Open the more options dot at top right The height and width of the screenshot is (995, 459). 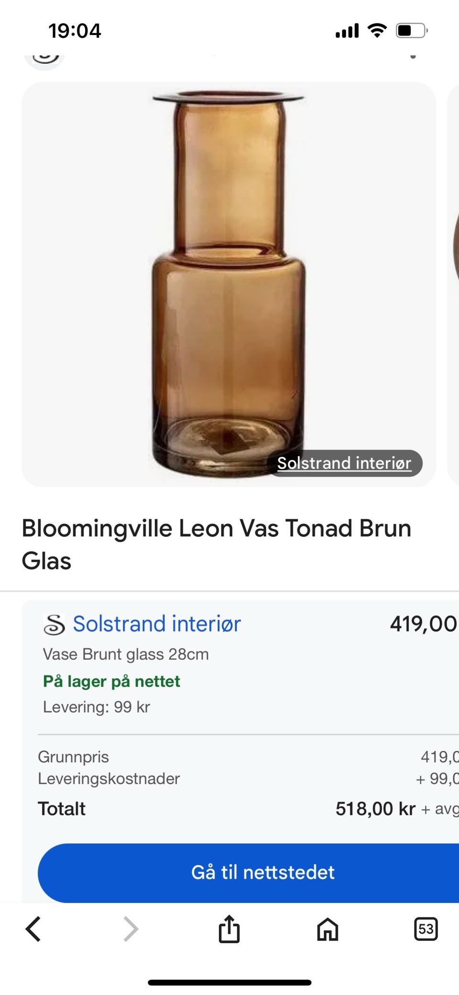(413, 57)
